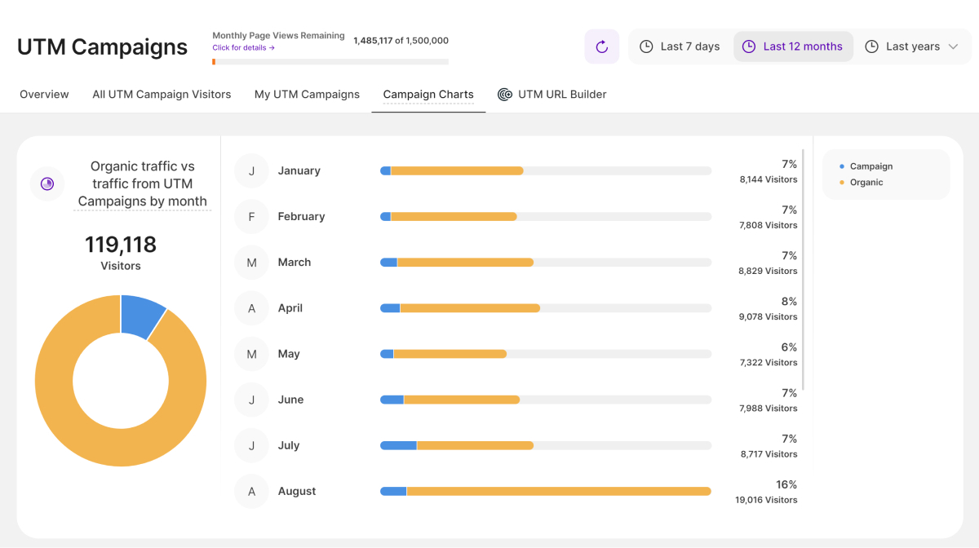Click the target icon before UTM URL Builder

tap(505, 95)
